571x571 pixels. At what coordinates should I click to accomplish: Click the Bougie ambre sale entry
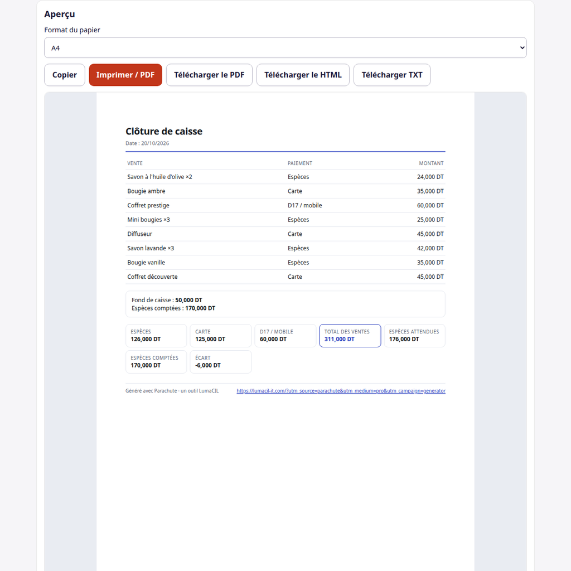point(146,191)
